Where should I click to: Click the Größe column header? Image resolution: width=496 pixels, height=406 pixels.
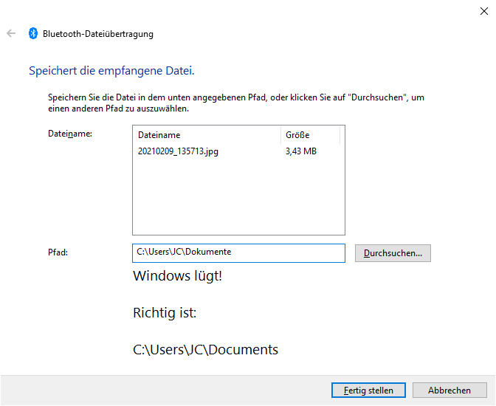coord(297,135)
